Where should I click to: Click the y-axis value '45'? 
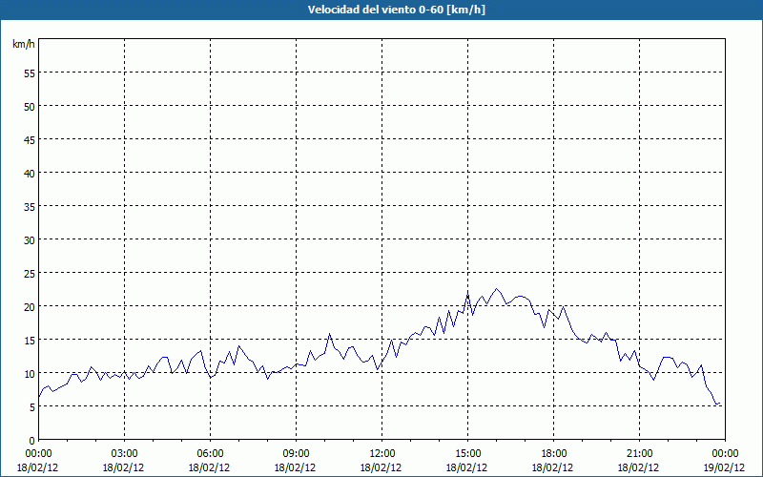pos(30,139)
